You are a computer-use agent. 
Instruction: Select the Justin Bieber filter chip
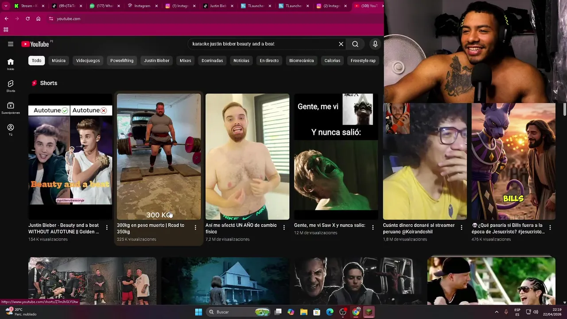(156, 61)
